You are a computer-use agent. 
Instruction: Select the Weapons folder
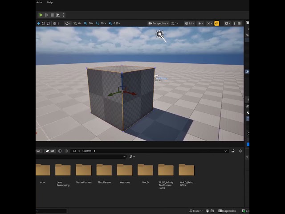click(x=125, y=173)
